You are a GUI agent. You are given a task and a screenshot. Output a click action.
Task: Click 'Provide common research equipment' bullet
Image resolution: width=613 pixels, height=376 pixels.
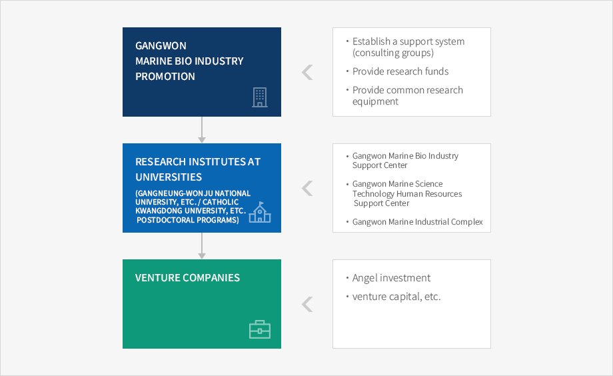pos(407,95)
